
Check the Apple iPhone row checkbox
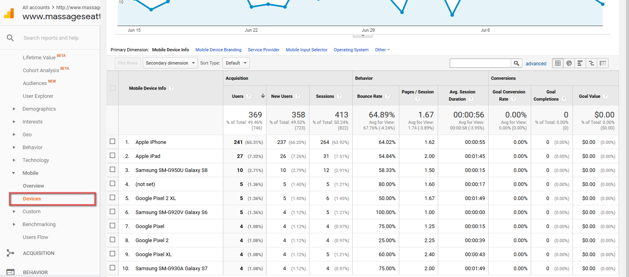tap(113, 142)
